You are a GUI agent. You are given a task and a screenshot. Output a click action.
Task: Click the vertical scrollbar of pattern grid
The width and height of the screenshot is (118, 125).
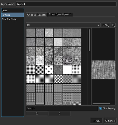(89, 40)
